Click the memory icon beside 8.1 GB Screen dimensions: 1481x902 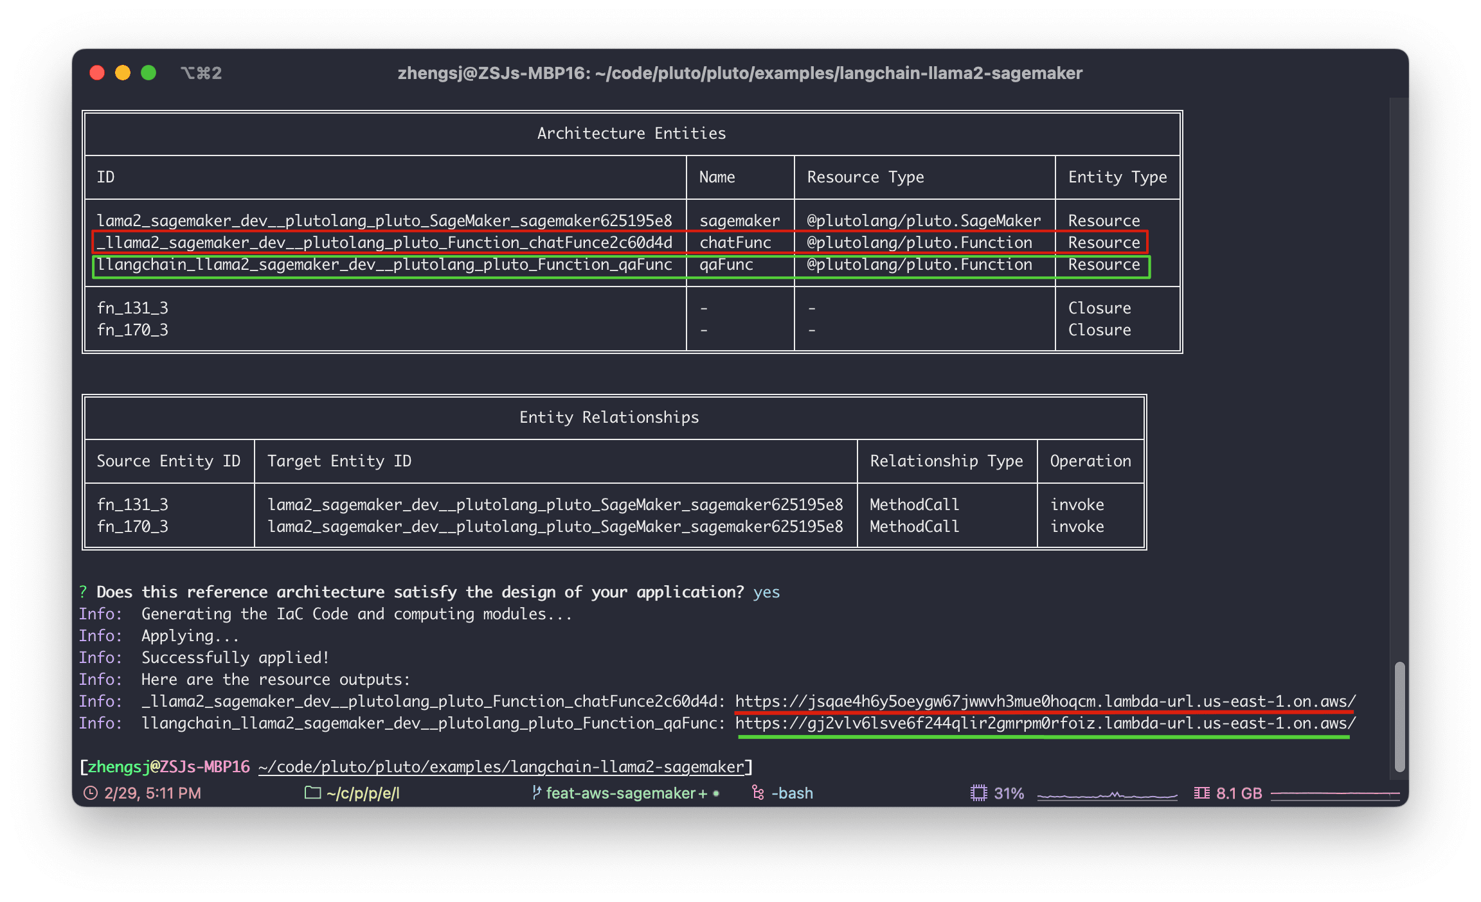1201,793
